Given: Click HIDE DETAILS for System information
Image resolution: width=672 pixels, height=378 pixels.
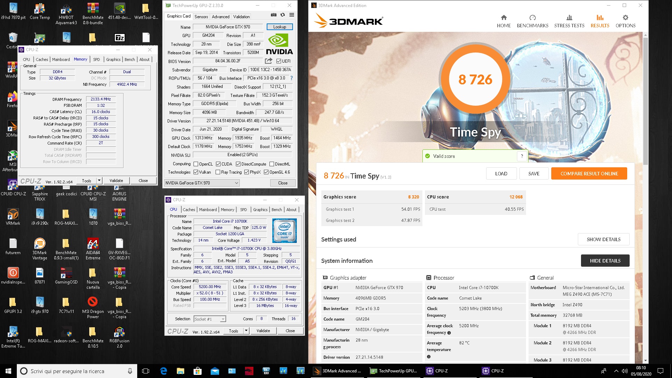Looking at the screenshot, I should 605,261.
